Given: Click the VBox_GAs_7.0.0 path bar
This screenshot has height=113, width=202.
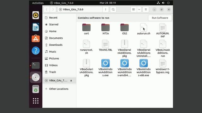Looking at the screenshot, I should click(x=80, y=9).
